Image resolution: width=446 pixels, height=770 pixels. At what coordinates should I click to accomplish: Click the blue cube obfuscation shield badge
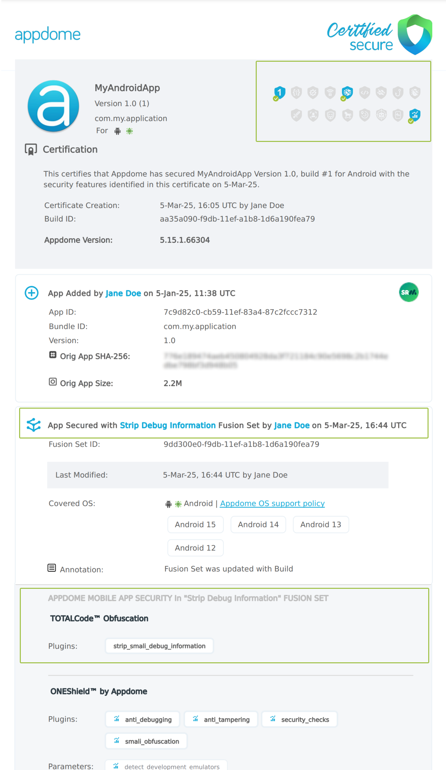[x=347, y=92]
